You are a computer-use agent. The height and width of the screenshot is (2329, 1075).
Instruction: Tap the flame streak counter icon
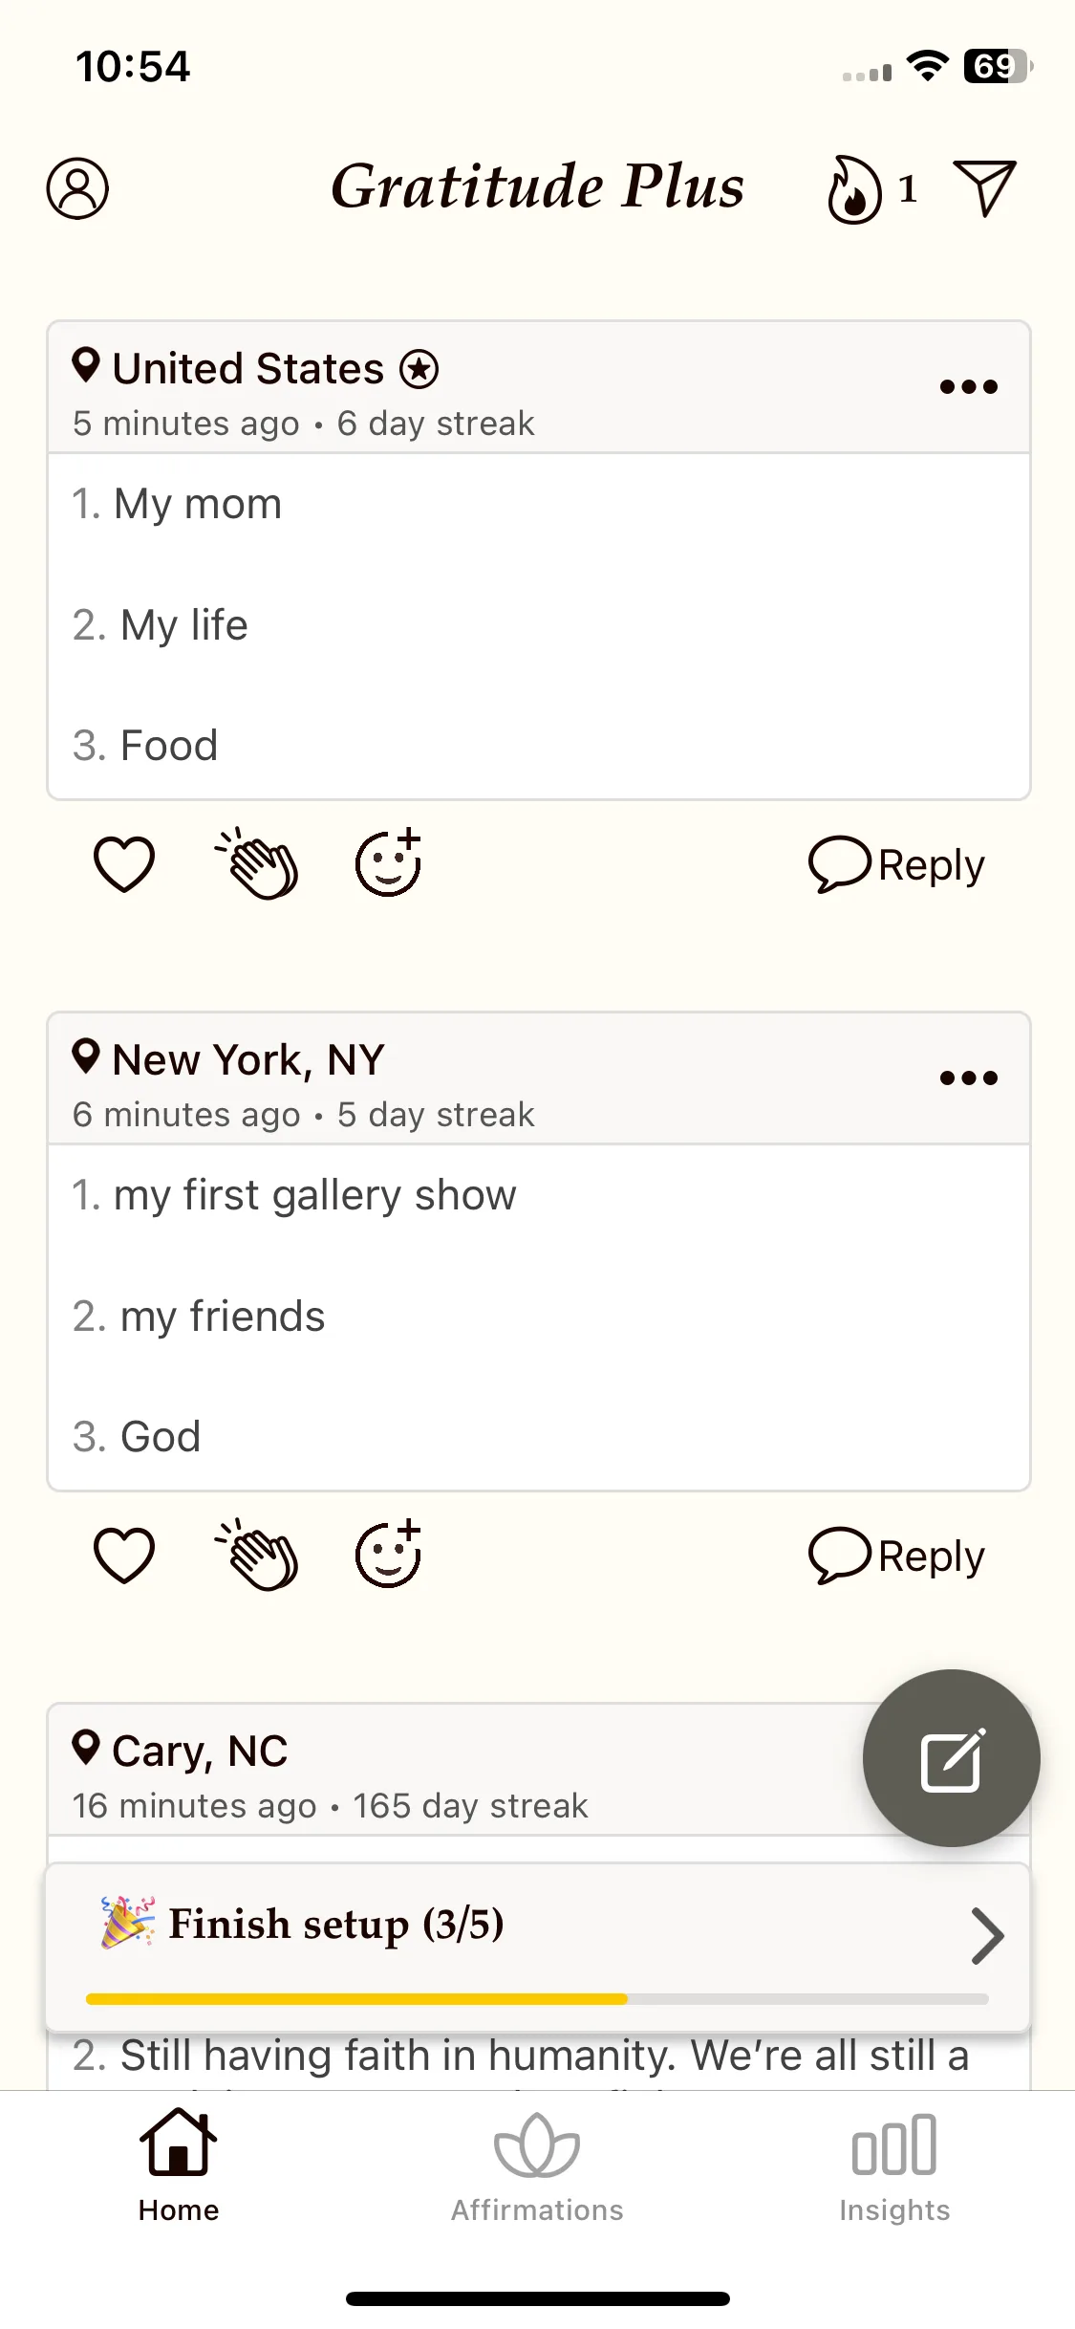[853, 188]
